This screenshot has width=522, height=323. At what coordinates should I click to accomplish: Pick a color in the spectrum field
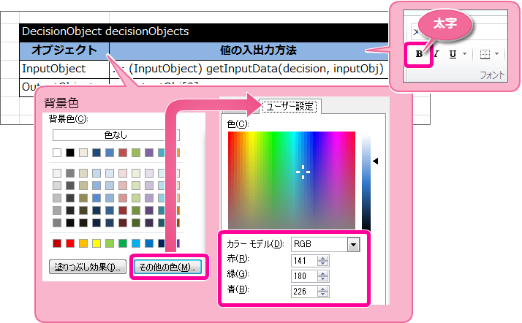tap(292, 180)
